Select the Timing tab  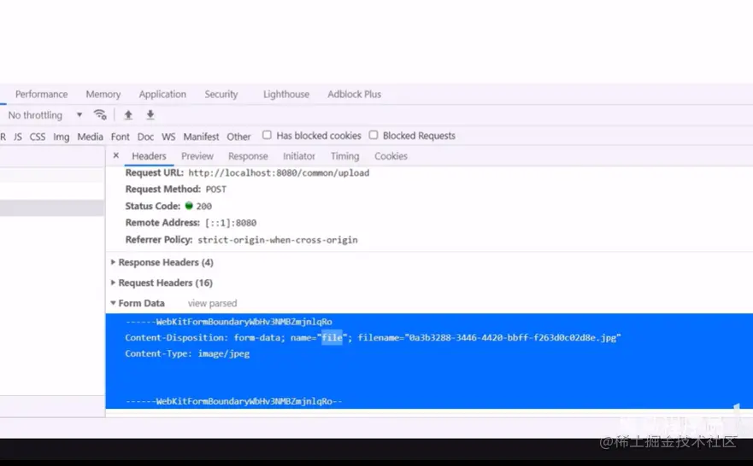point(344,156)
